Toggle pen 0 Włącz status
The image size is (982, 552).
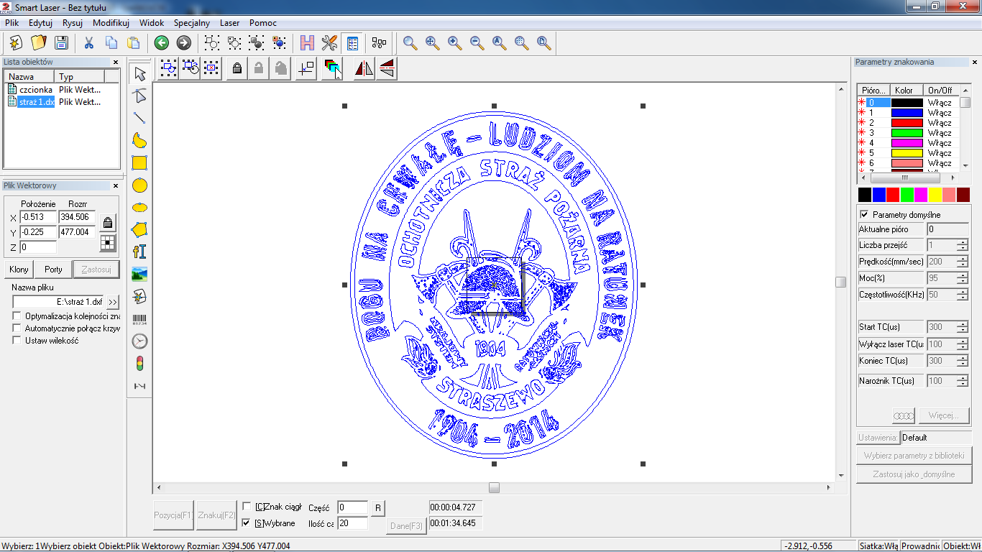[940, 103]
